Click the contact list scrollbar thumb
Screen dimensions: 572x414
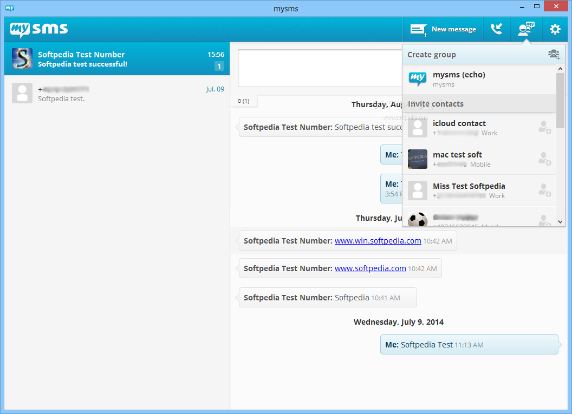560,100
